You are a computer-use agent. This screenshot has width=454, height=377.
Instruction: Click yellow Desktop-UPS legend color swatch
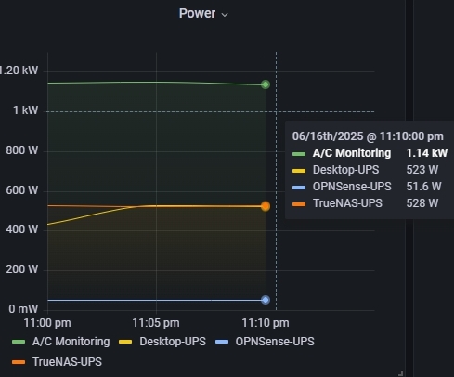click(125, 342)
